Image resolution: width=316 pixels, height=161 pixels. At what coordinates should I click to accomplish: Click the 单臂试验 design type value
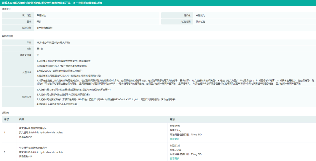point(41,15)
